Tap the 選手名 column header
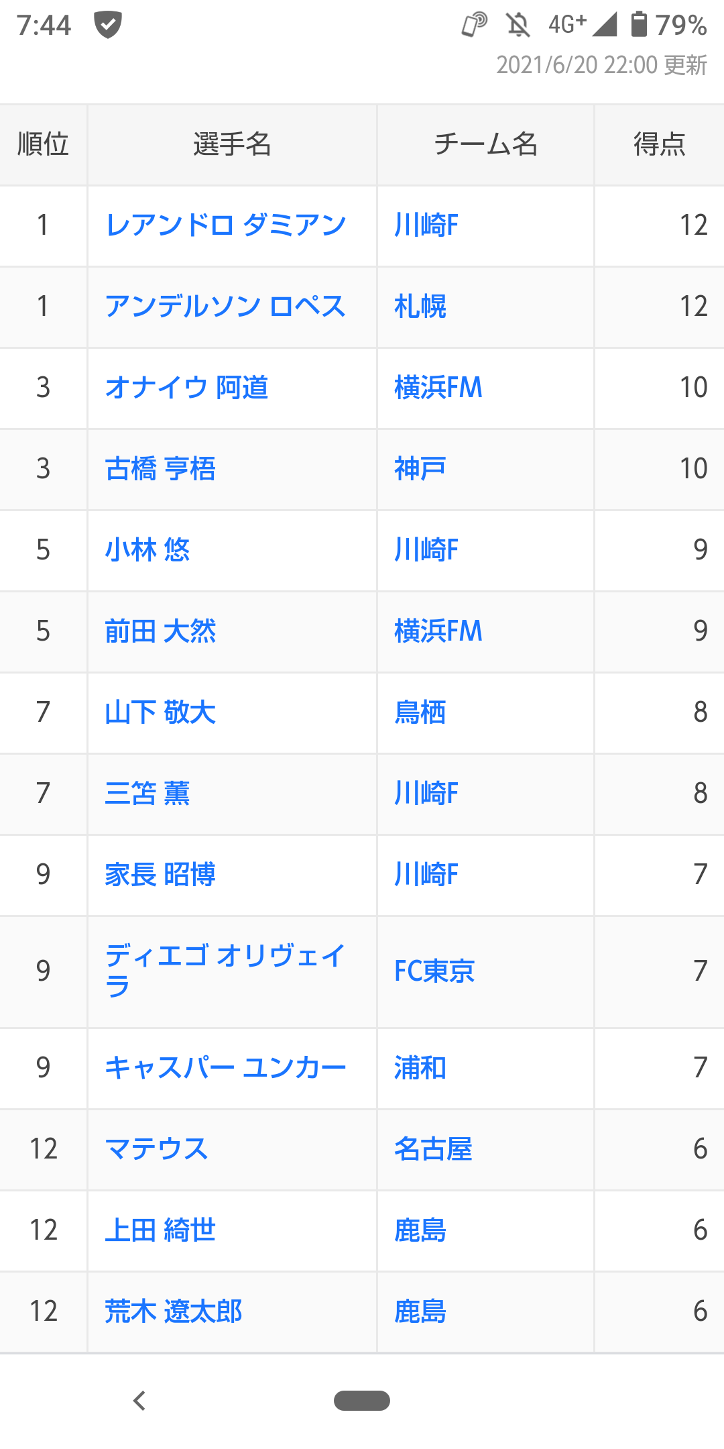Screen dimensions: 724x1449 [232, 144]
